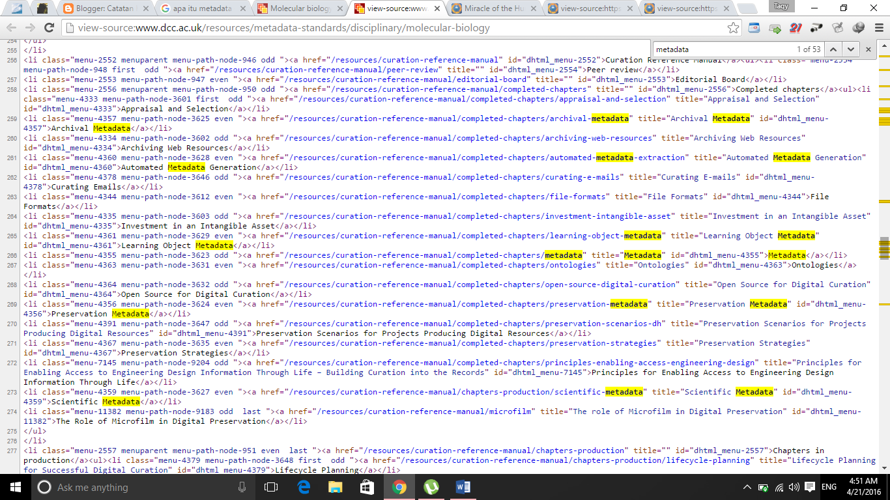
Task: Bookmark this page with the star icon
Action: point(734,28)
